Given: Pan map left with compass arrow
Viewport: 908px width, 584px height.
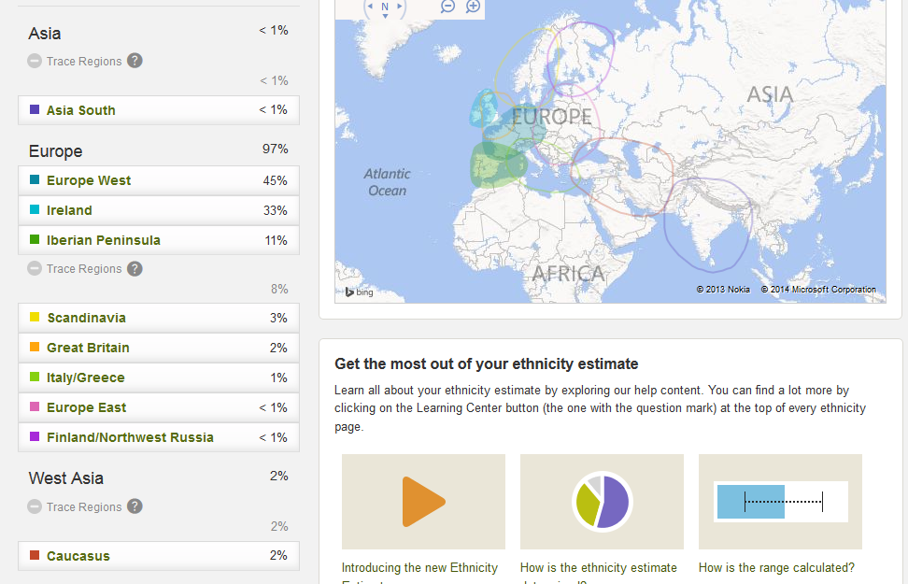Looking at the screenshot, I should point(369,7).
